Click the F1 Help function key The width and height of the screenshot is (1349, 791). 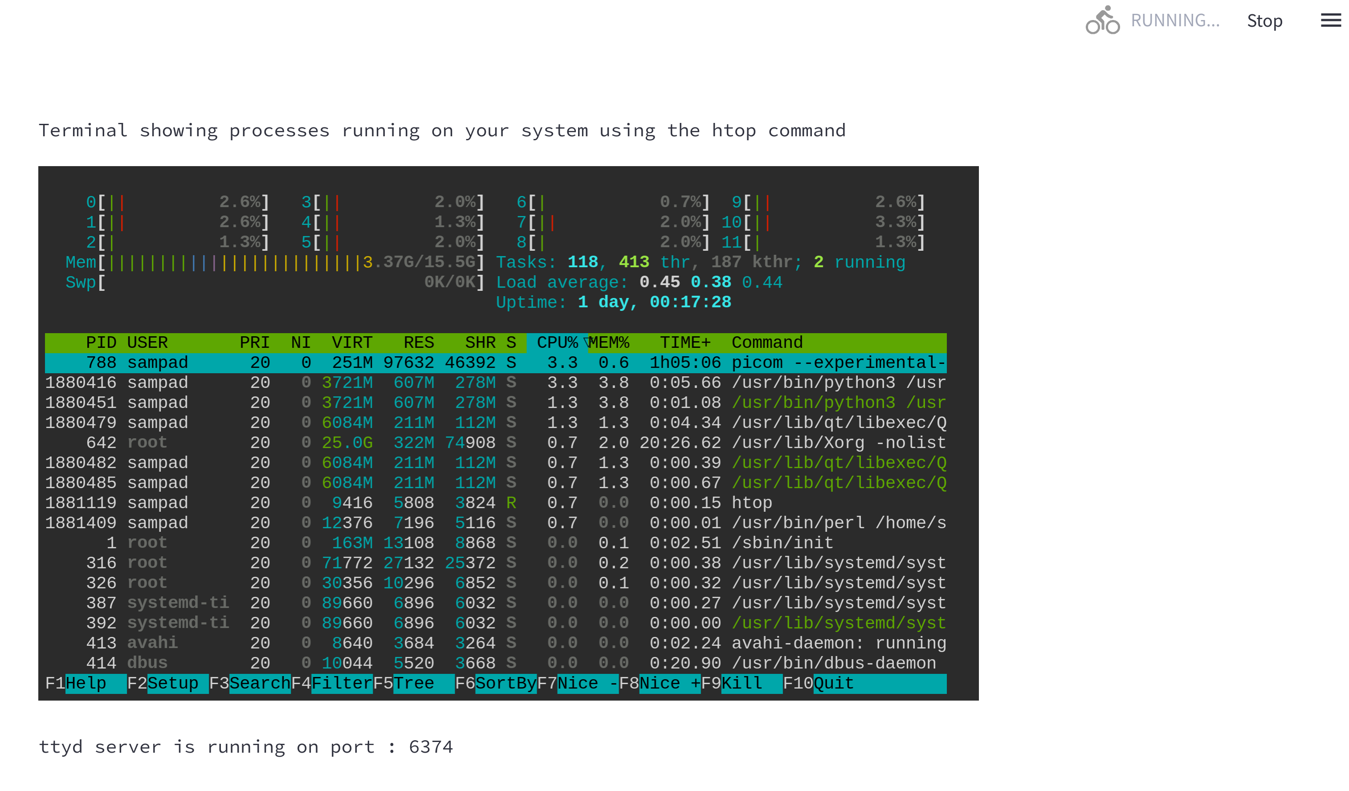(x=86, y=683)
